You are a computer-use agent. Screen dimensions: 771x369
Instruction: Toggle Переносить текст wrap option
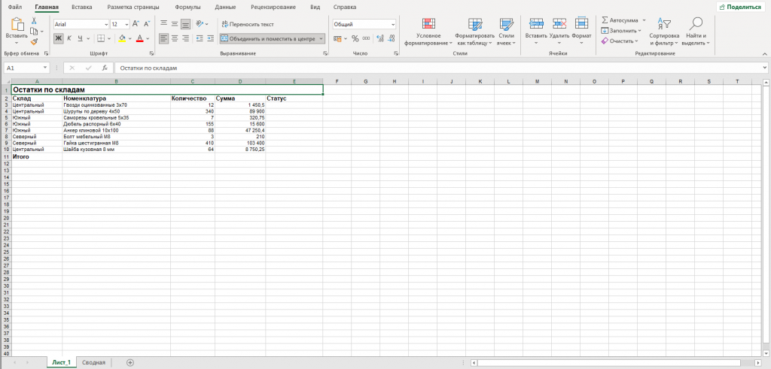coord(247,24)
